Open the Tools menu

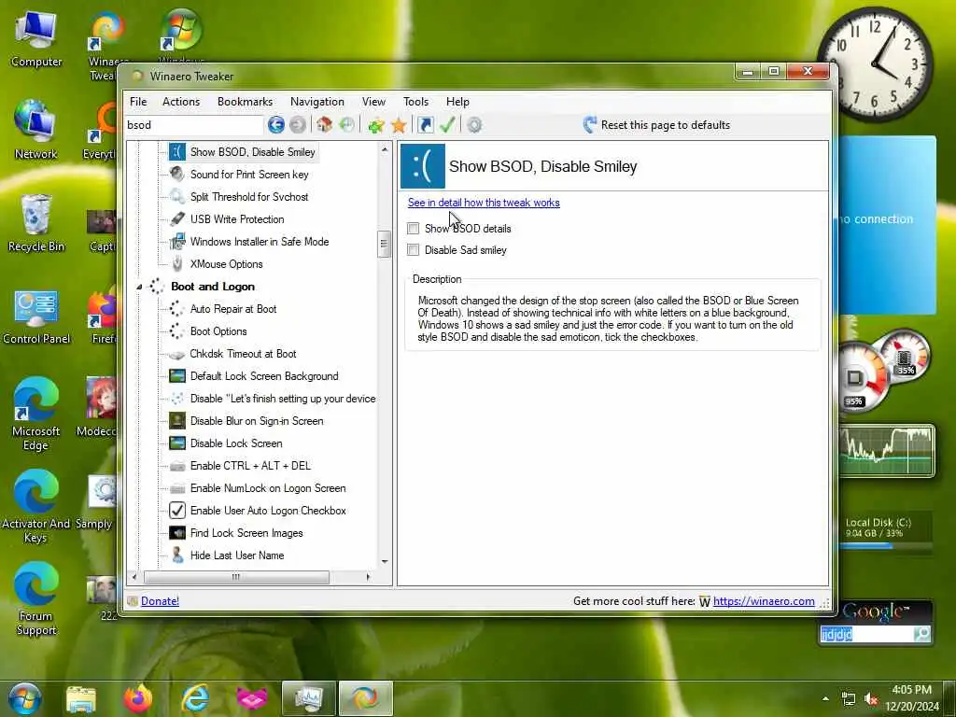click(415, 102)
